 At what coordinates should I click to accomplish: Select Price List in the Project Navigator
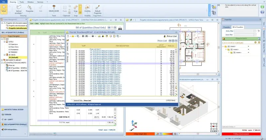click(11, 66)
